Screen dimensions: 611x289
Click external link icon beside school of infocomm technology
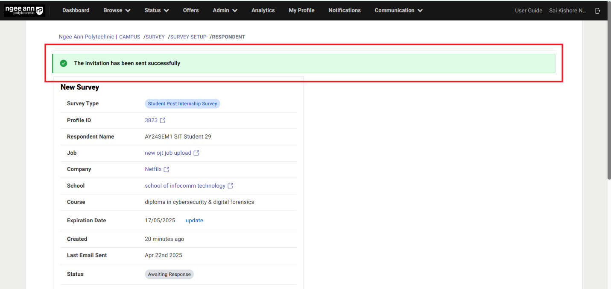pyautogui.click(x=231, y=186)
